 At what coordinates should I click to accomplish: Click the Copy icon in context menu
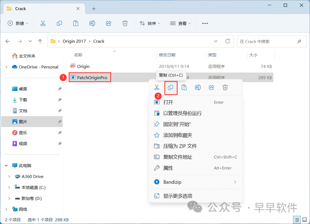point(170,88)
